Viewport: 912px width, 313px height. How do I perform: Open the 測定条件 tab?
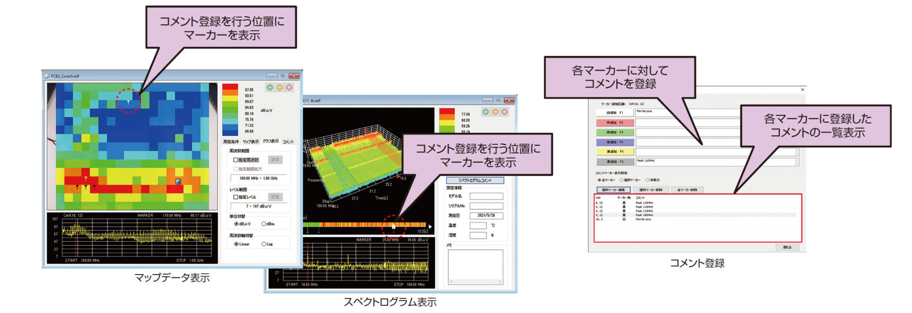click(231, 142)
